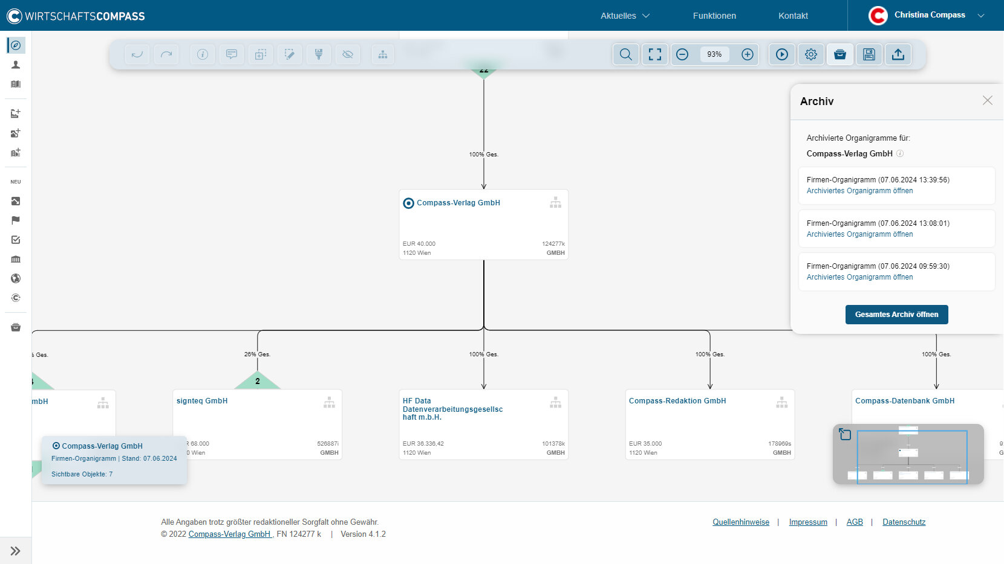Image resolution: width=1004 pixels, height=564 pixels.
Task: Open the Compass C logo sidebar icon
Action: (x=16, y=298)
